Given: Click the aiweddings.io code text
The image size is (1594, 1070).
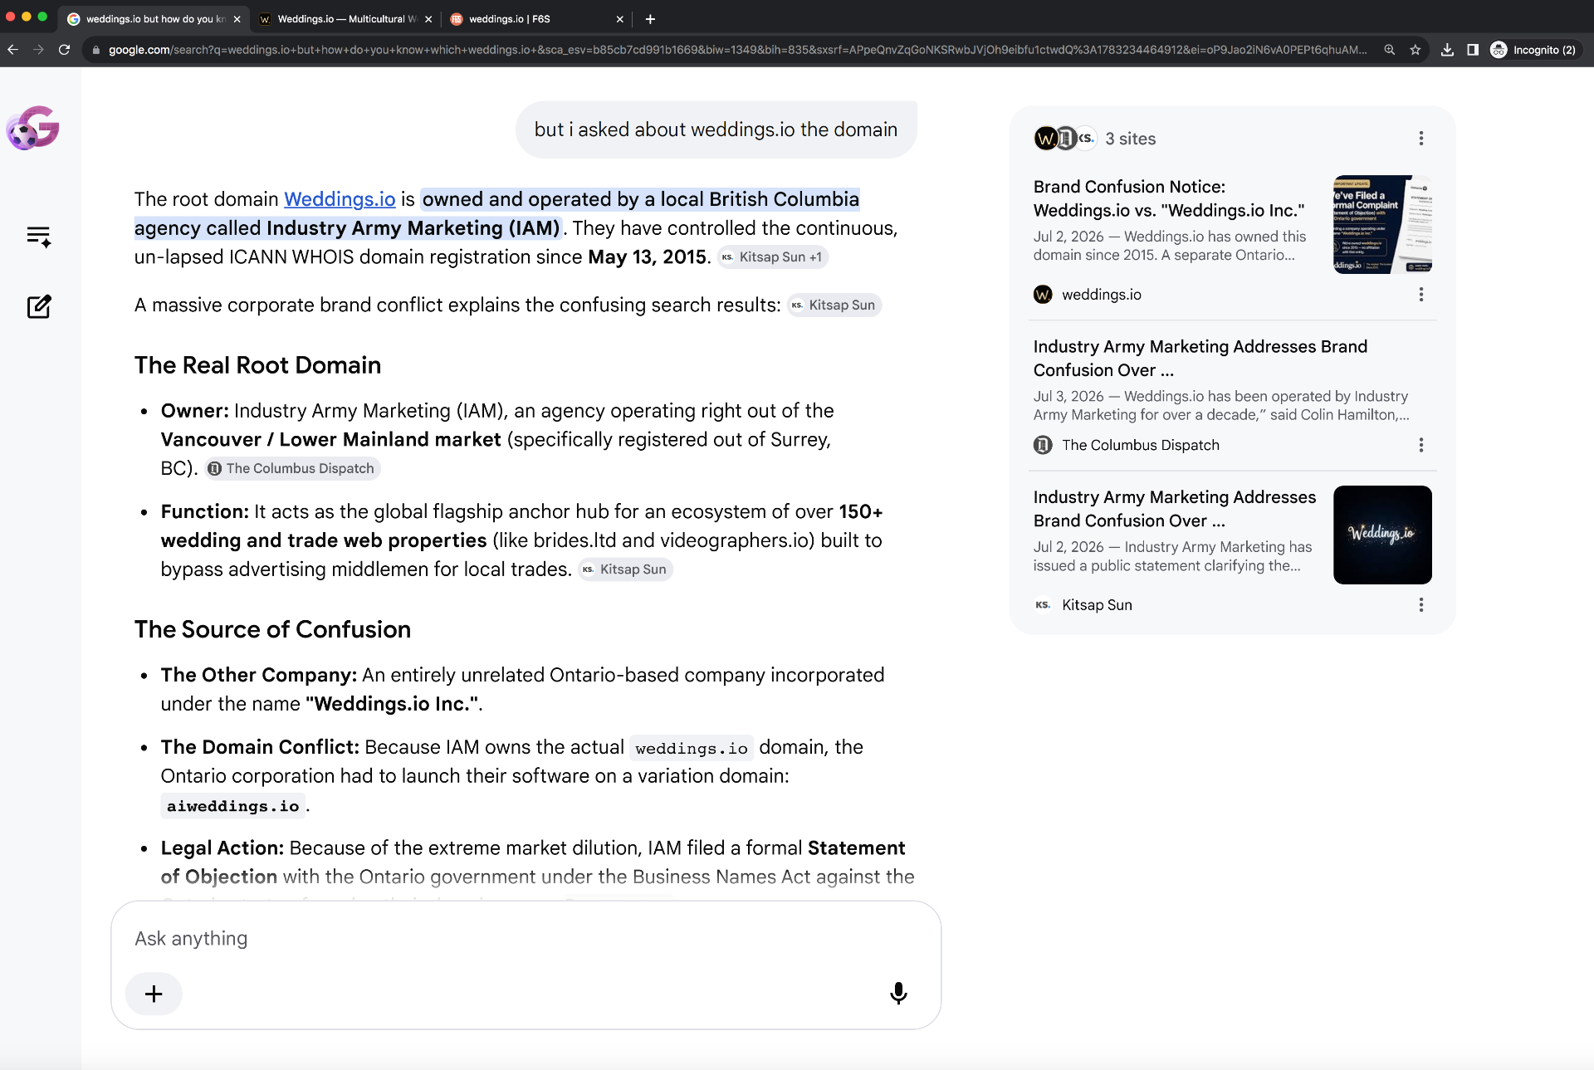Looking at the screenshot, I should pos(232,806).
